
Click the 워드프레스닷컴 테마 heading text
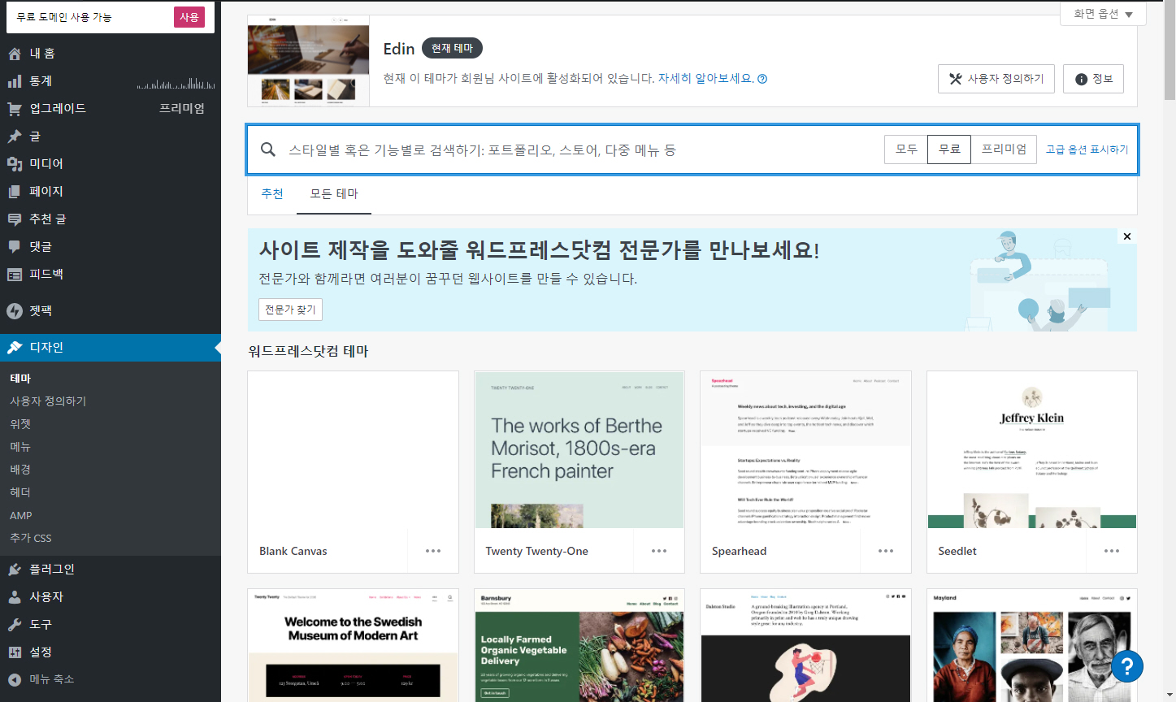(x=308, y=352)
